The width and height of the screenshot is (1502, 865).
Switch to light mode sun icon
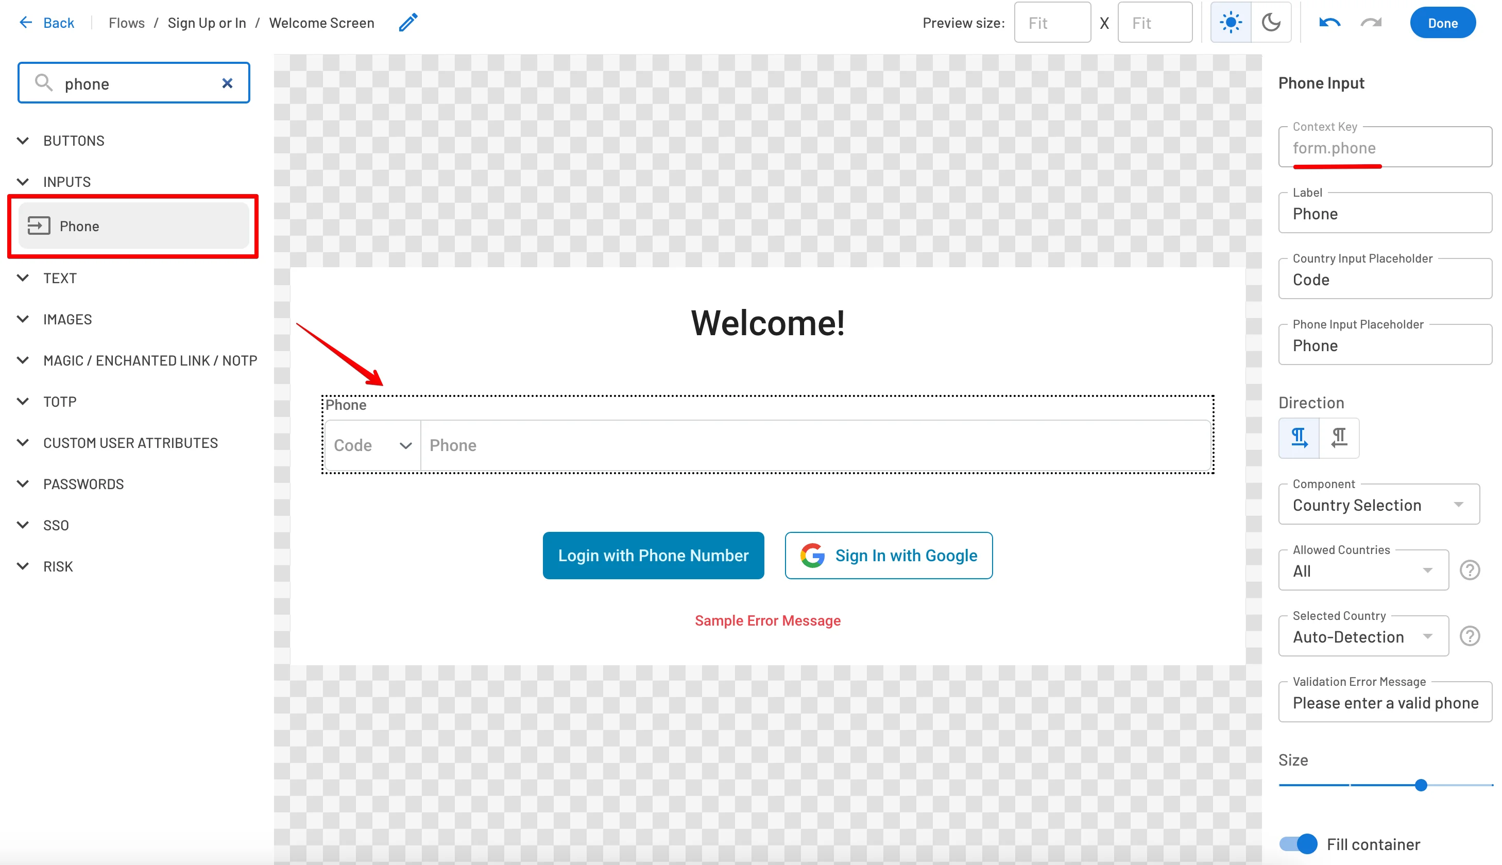[x=1230, y=23]
